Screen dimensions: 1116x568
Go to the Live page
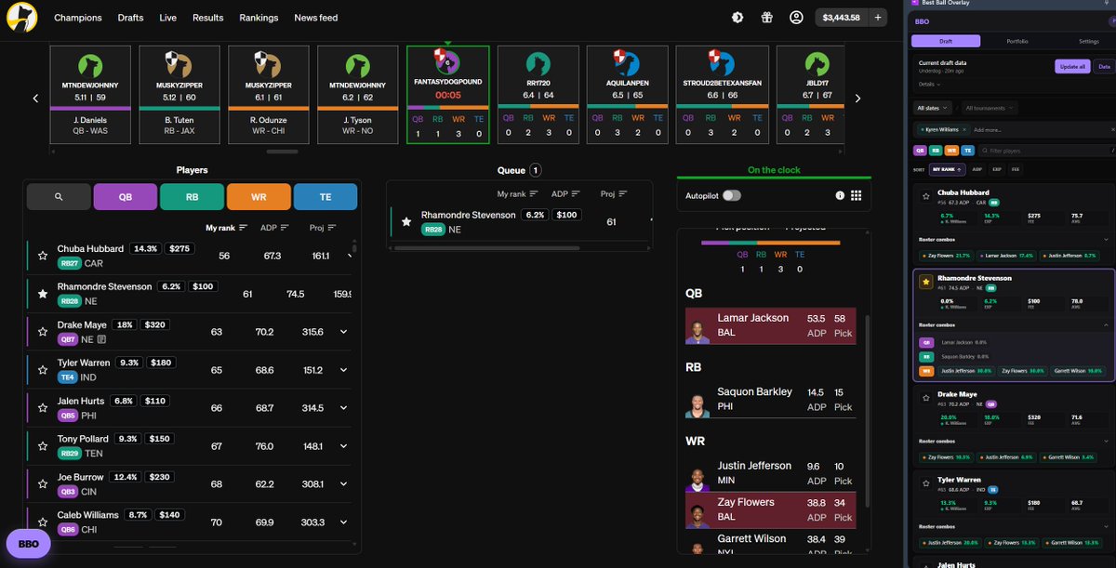[167, 18]
